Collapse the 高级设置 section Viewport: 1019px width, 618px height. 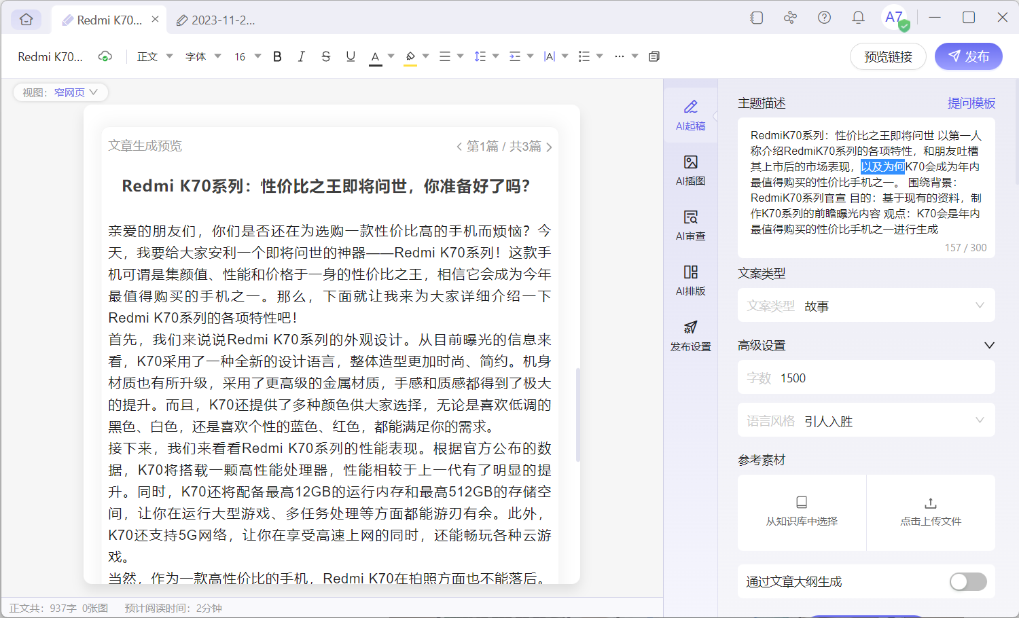tap(988, 345)
